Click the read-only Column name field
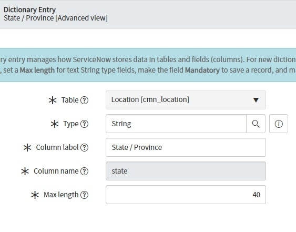The width and height of the screenshot is (296, 232). coord(186,171)
